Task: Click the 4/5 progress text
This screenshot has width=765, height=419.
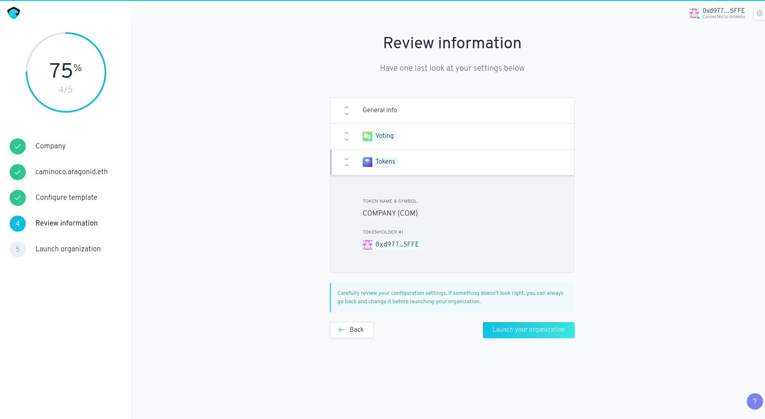Action: coord(66,90)
